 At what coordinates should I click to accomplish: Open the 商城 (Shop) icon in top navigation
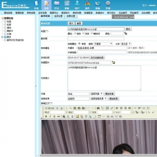click(x=98, y=5)
